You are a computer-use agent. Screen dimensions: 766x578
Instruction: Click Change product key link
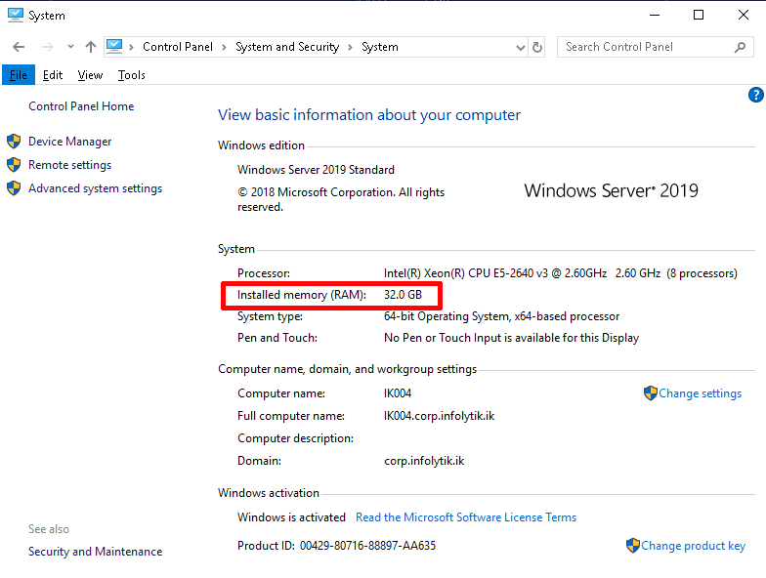point(694,546)
